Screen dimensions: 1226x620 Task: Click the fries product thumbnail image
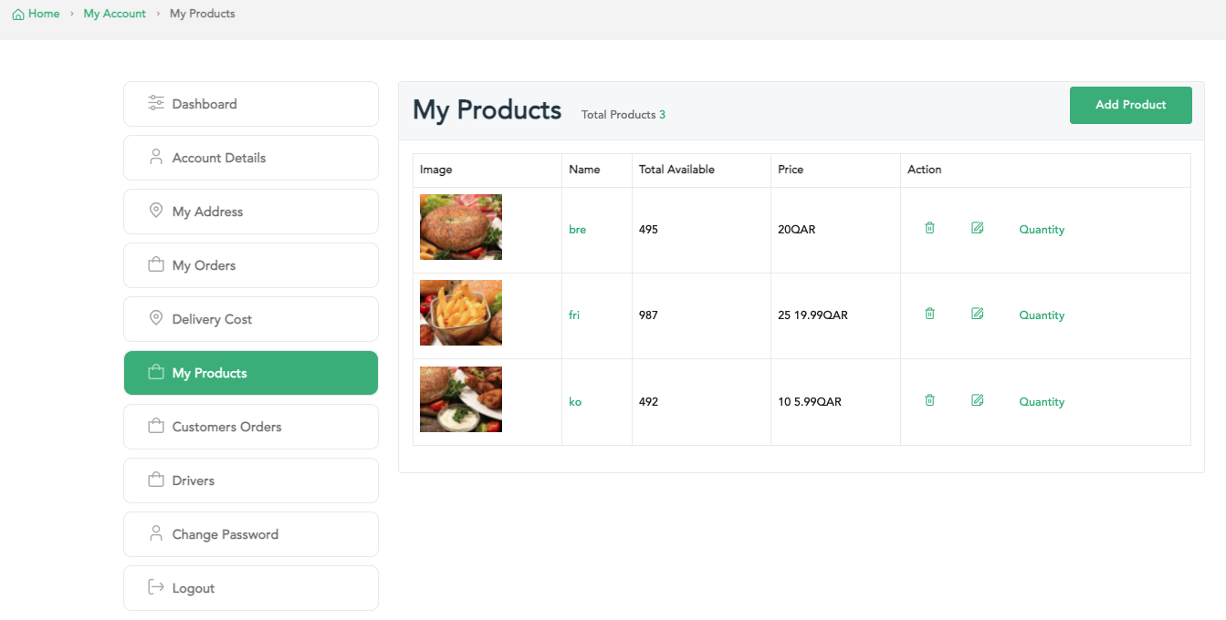point(461,313)
